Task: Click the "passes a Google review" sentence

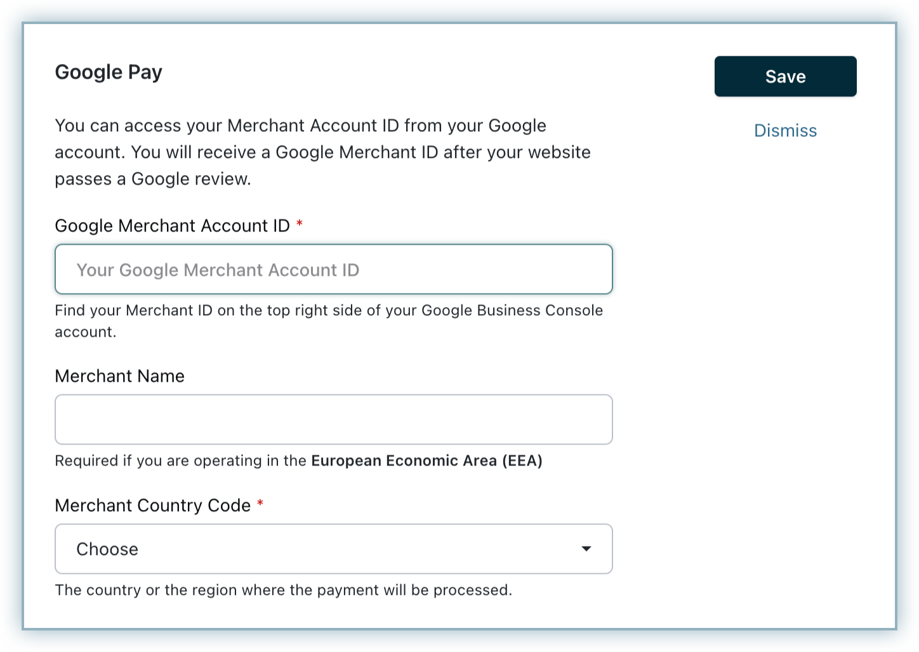Action: [x=153, y=179]
